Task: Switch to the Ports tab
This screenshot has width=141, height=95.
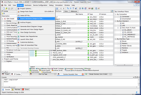Action: click(66, 11)
